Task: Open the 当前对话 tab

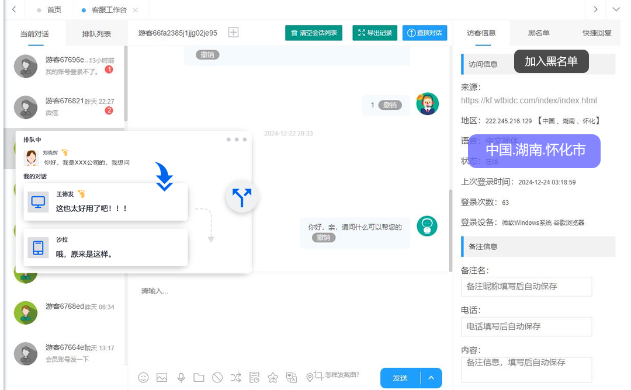Action: click(x=34, y=34)
